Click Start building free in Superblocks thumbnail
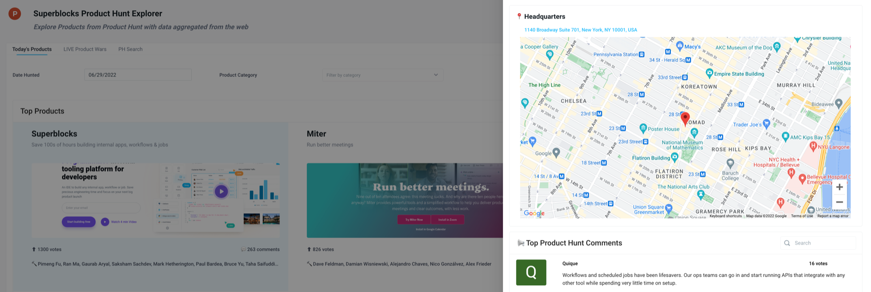 [78, 222]
